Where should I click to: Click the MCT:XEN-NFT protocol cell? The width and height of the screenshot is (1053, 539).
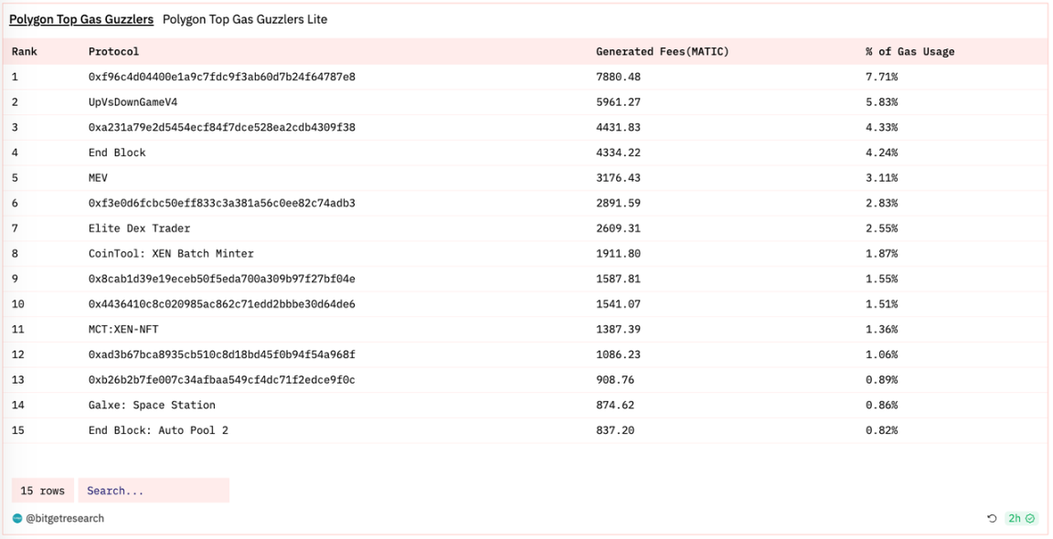coord(123,330)
